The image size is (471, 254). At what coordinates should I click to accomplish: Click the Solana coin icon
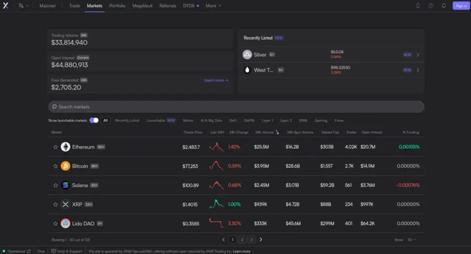tap(65, 185)
